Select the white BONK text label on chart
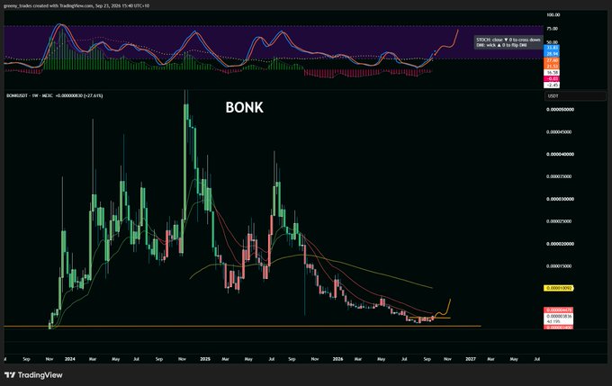 tap(244, 107)
